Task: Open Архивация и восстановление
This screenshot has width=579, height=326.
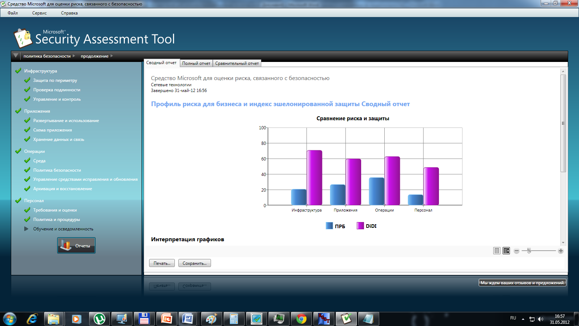Action: (x=63, y=189)
